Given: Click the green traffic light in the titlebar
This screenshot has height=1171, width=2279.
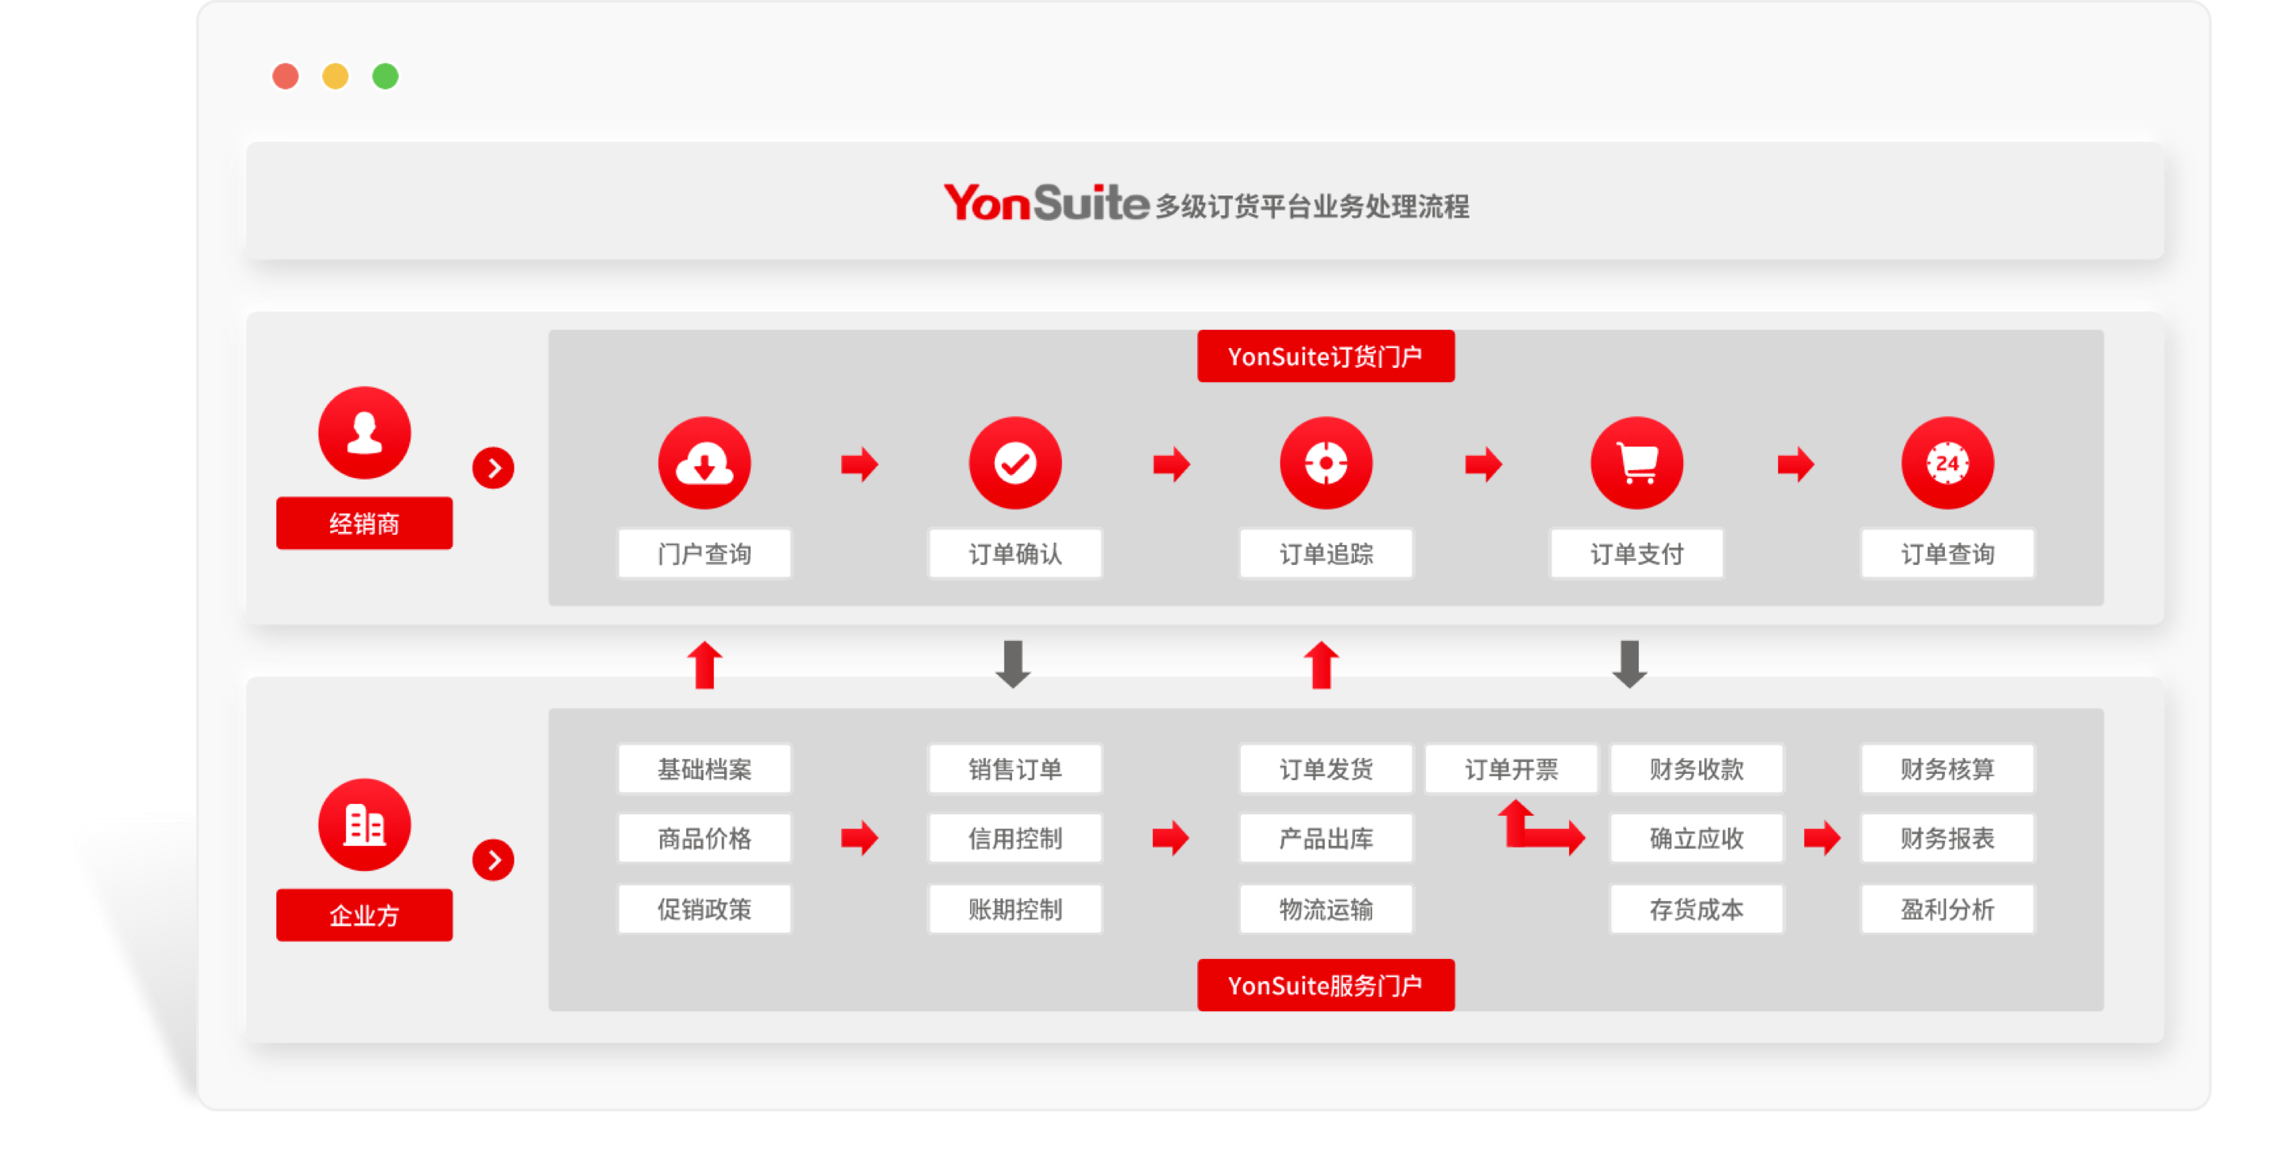Looking at the screenshot, I should point(384,77).
